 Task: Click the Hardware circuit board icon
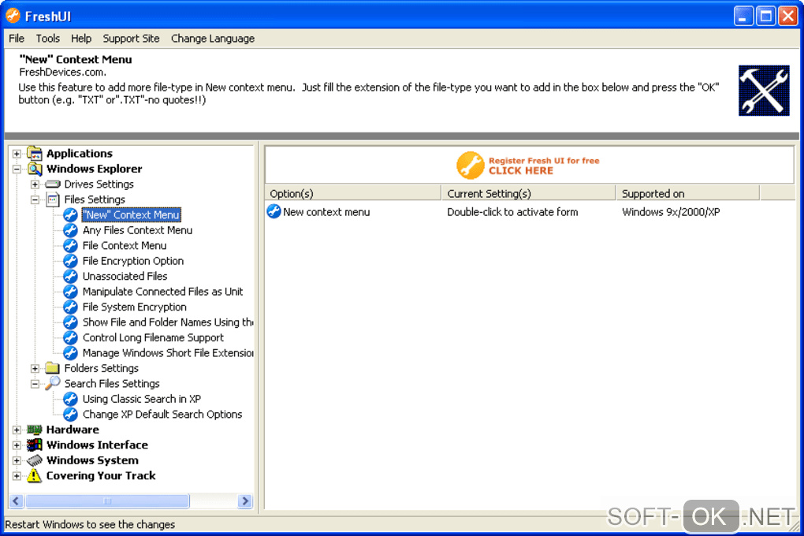coord(35,430)
